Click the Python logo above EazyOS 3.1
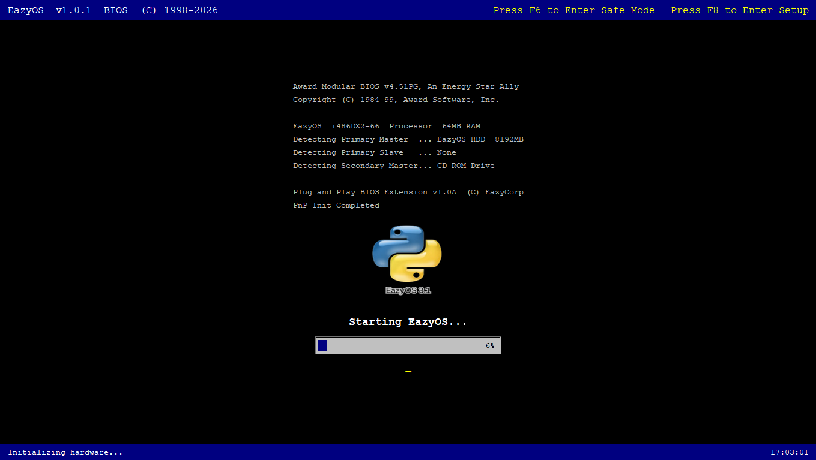The width and height of the screenshot is (816, 460). coord(407,254)
